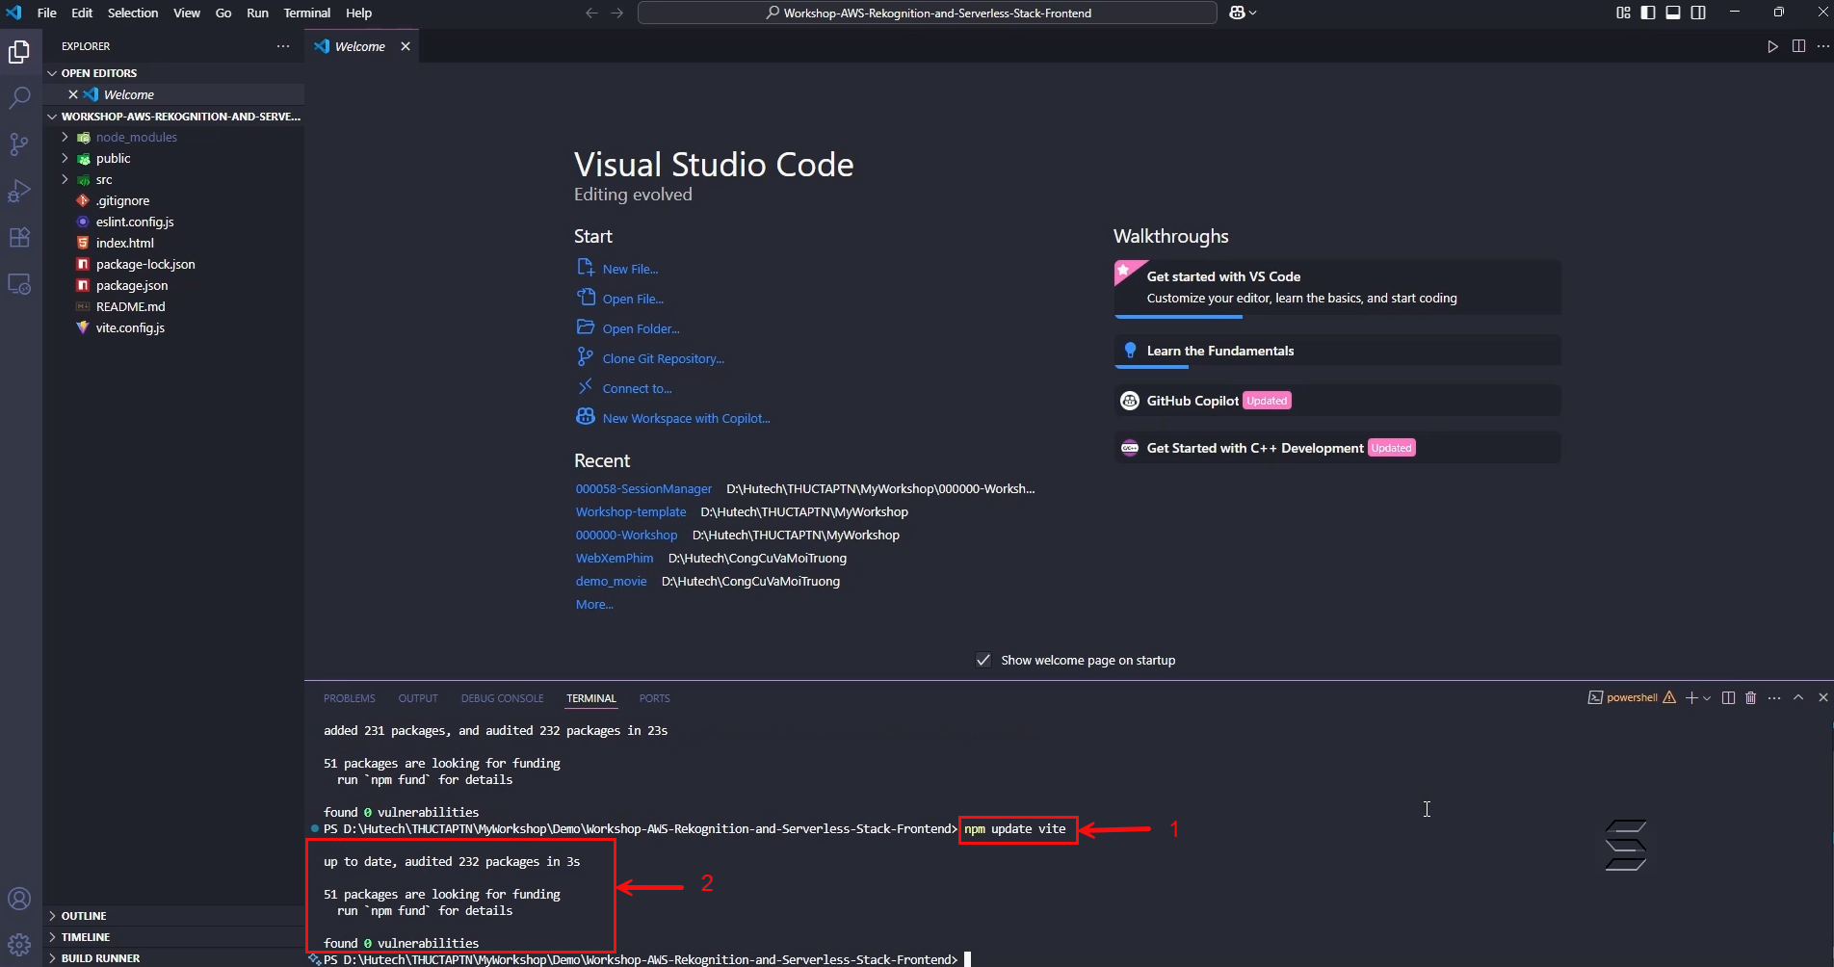Open the Source Control view
This screenshot has height=967, width=1834.
pos(19,144)
